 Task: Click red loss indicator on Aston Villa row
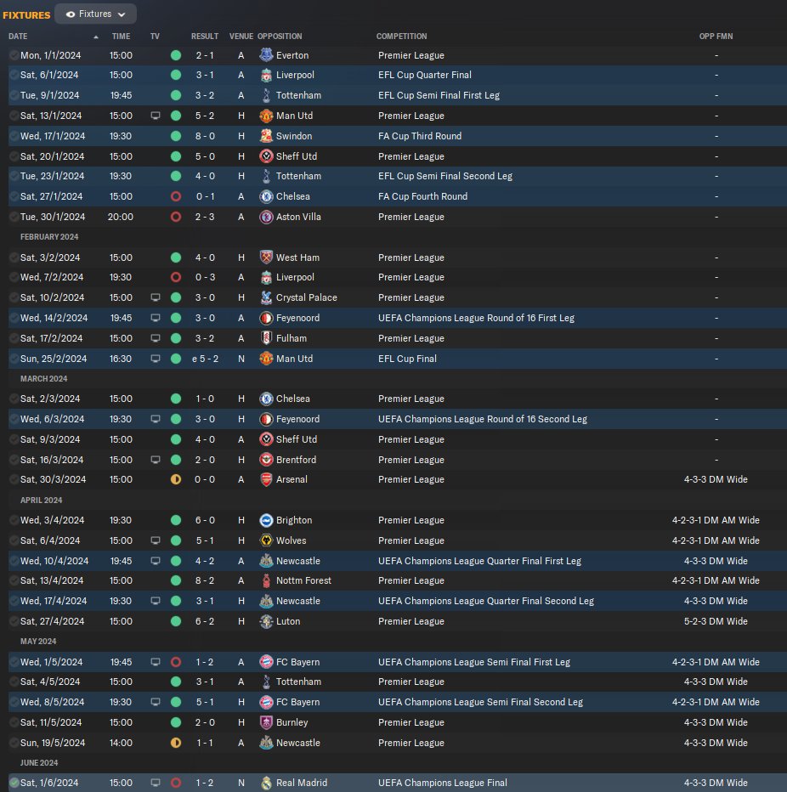176,217
